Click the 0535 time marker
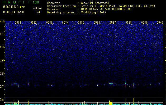Viewport: 166px width, 105px height. pyautogui.click(x=81, y=23)
